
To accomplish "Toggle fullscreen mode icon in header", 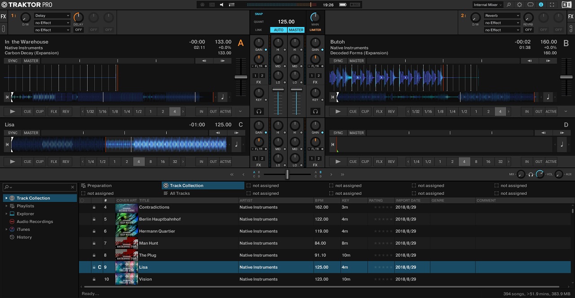I will point(552,4).
